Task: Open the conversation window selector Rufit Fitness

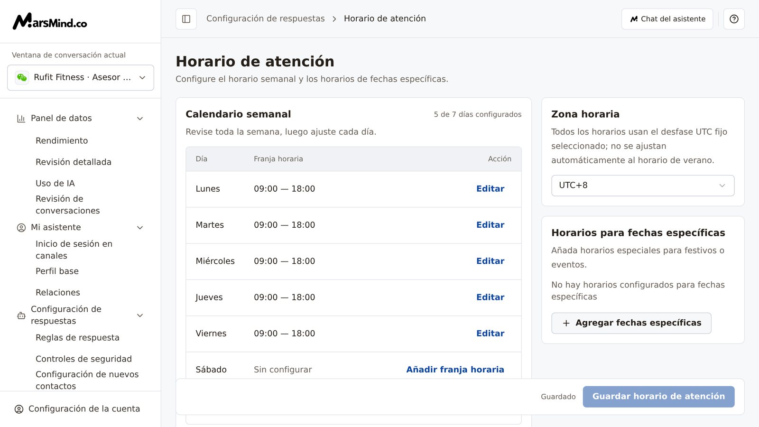Action: (x=81, y=77)
